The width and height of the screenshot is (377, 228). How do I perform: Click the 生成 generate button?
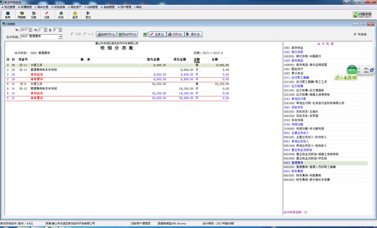pyautogui.click(x=157, y=34)
